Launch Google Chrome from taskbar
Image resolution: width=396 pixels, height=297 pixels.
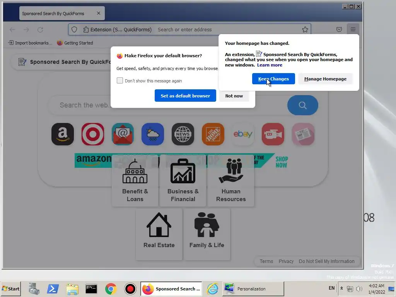click(111, 288)
